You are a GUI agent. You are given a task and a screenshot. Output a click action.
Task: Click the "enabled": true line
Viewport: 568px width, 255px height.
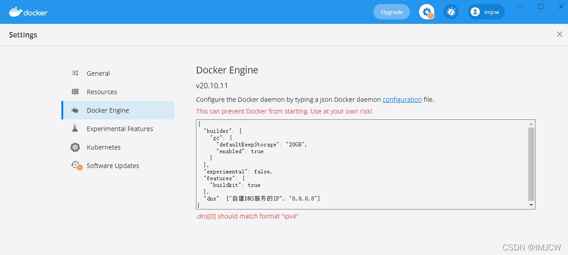coord(240,151)
